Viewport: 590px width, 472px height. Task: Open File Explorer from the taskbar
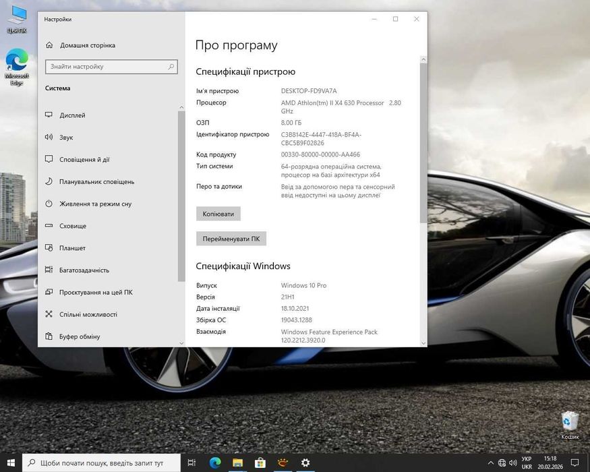coord(237,463)
